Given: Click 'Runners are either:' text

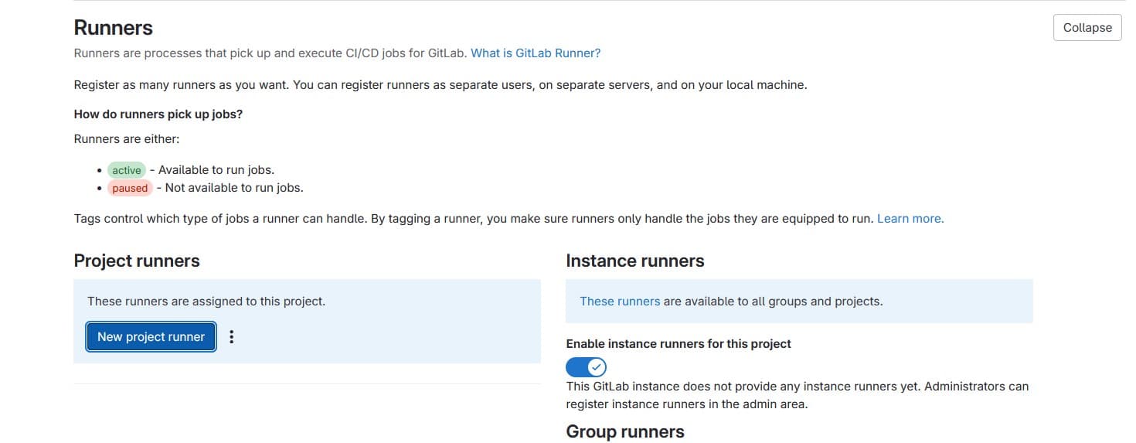Looking at the screenshot, I should click(x=127, y=139).
